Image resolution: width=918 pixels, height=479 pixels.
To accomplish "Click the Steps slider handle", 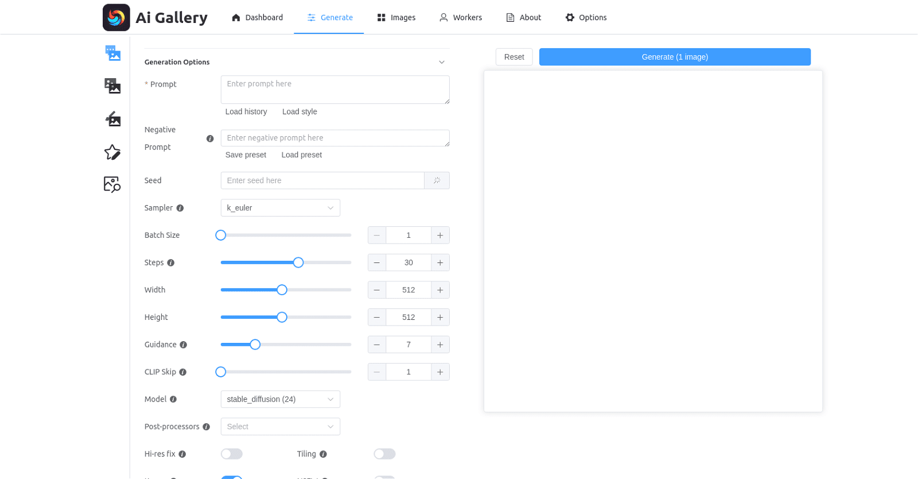I will [298, 262].
